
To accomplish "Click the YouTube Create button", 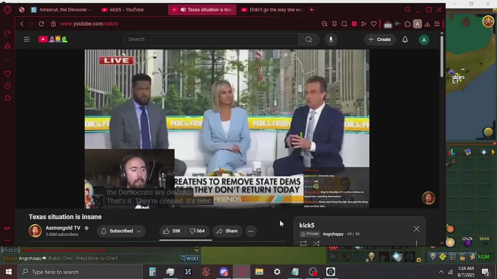I will click(x=380, y=39).
